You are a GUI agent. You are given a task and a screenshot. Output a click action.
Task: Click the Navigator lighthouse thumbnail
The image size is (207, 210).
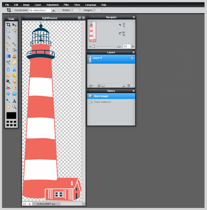pos(92,31)
